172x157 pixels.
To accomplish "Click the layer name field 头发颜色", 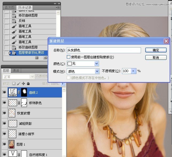I will coord(104,50).
